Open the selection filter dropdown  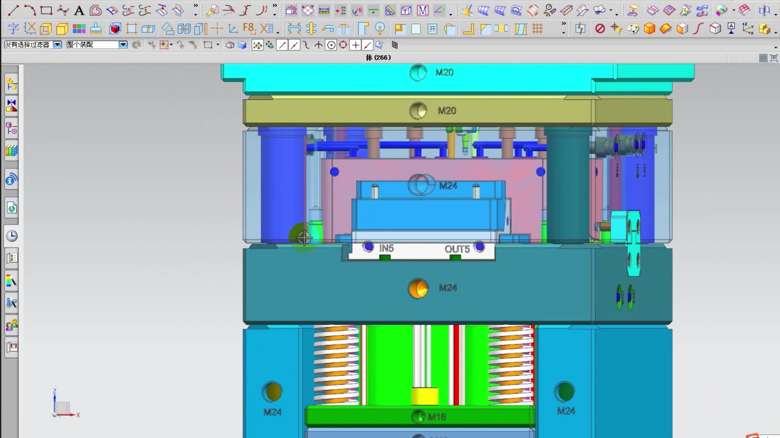pyautogui.click(x=58, y=45)
